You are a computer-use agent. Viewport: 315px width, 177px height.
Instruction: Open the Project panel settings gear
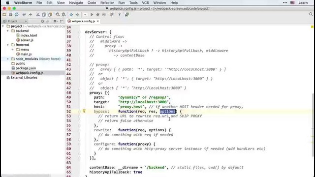click(x=55, y=21)
